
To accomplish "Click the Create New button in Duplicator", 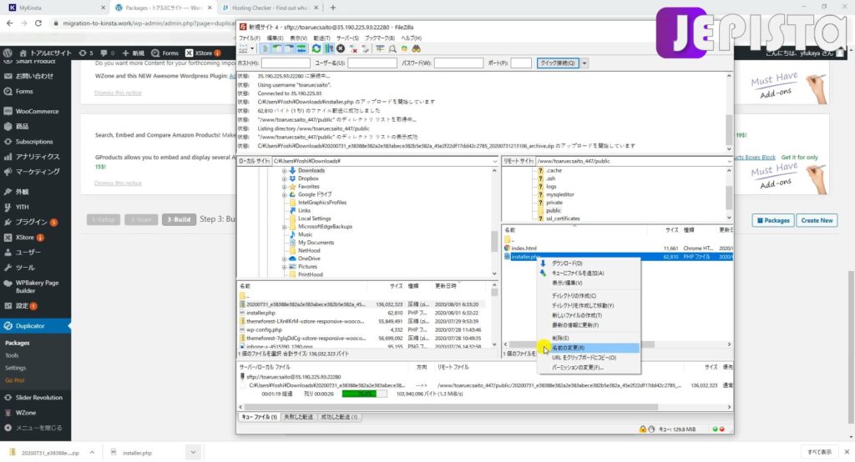I will pos(817,221).
